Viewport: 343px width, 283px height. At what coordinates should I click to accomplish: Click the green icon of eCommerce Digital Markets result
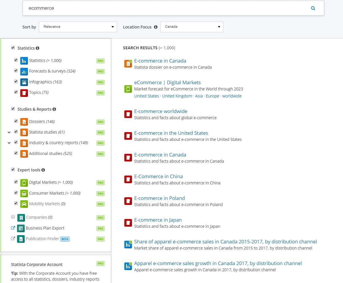click(x=128, y=89)
